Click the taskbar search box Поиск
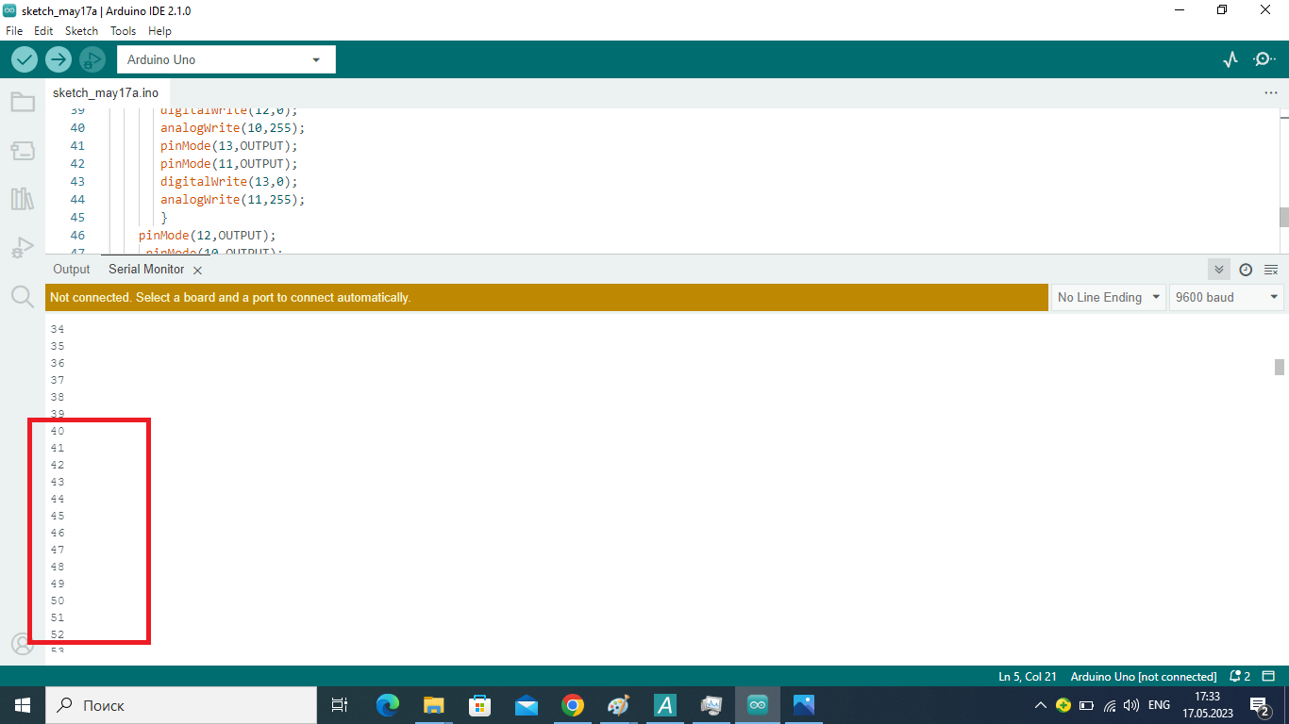 click(x=181, y=705)
